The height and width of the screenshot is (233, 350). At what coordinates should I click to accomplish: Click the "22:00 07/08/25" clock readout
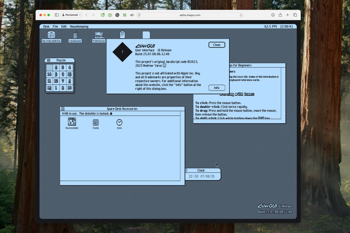[x=202, y=176]
